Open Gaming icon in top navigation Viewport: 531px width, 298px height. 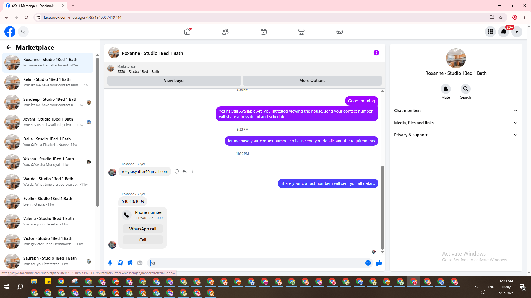point(340,32)
